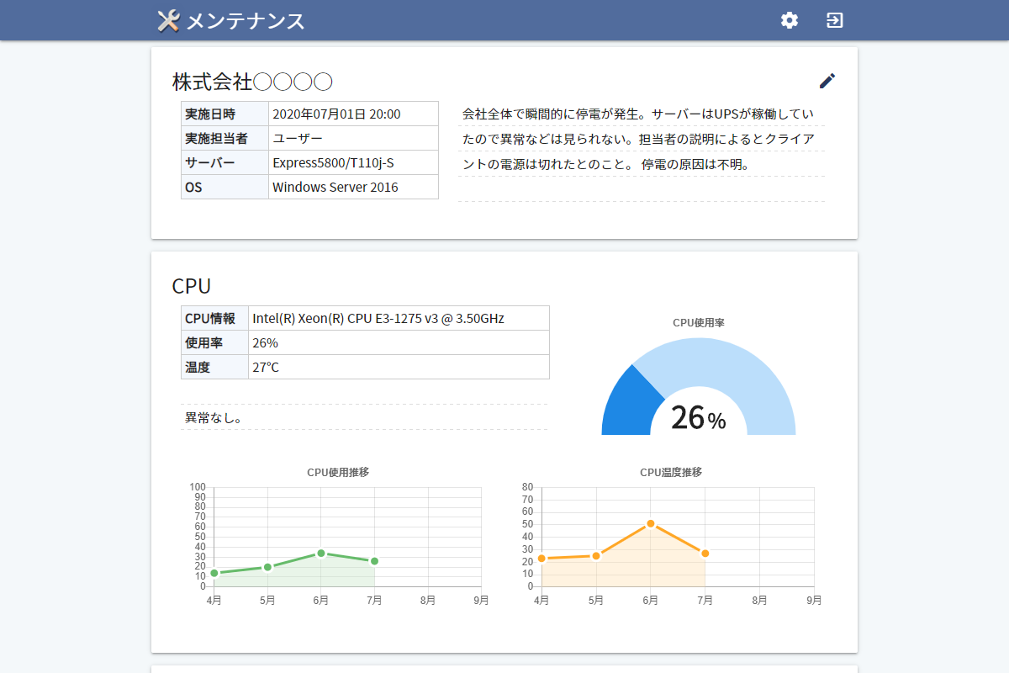
Task: Select the Windows Server 2016 cell
Action: (x=353, y=187)
